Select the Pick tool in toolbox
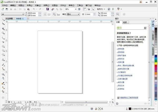 tap(3, 19)
